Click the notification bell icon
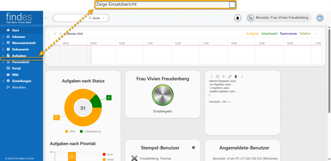Screen dimensions: 331x161 click(x=238, y=18)
